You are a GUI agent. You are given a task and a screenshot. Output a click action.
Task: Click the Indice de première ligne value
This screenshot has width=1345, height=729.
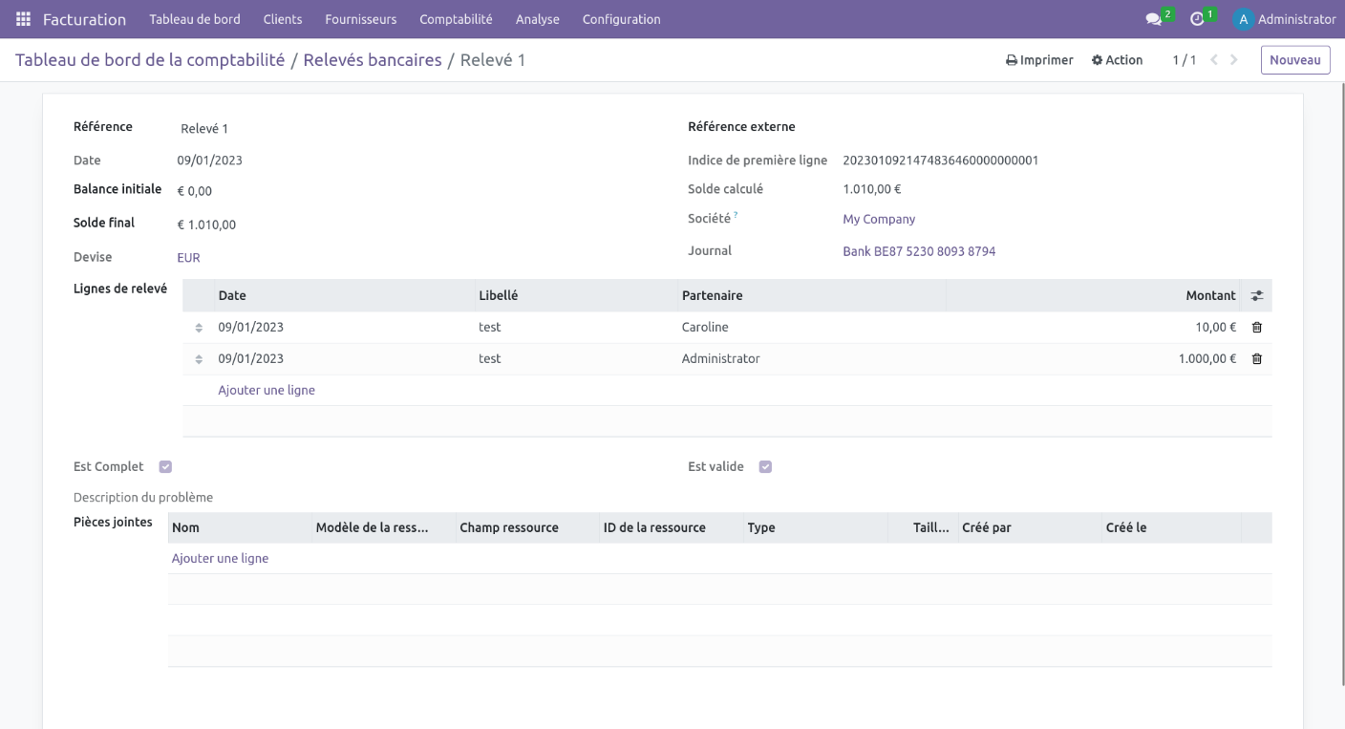pyautogui.click(x=940, y=161)
